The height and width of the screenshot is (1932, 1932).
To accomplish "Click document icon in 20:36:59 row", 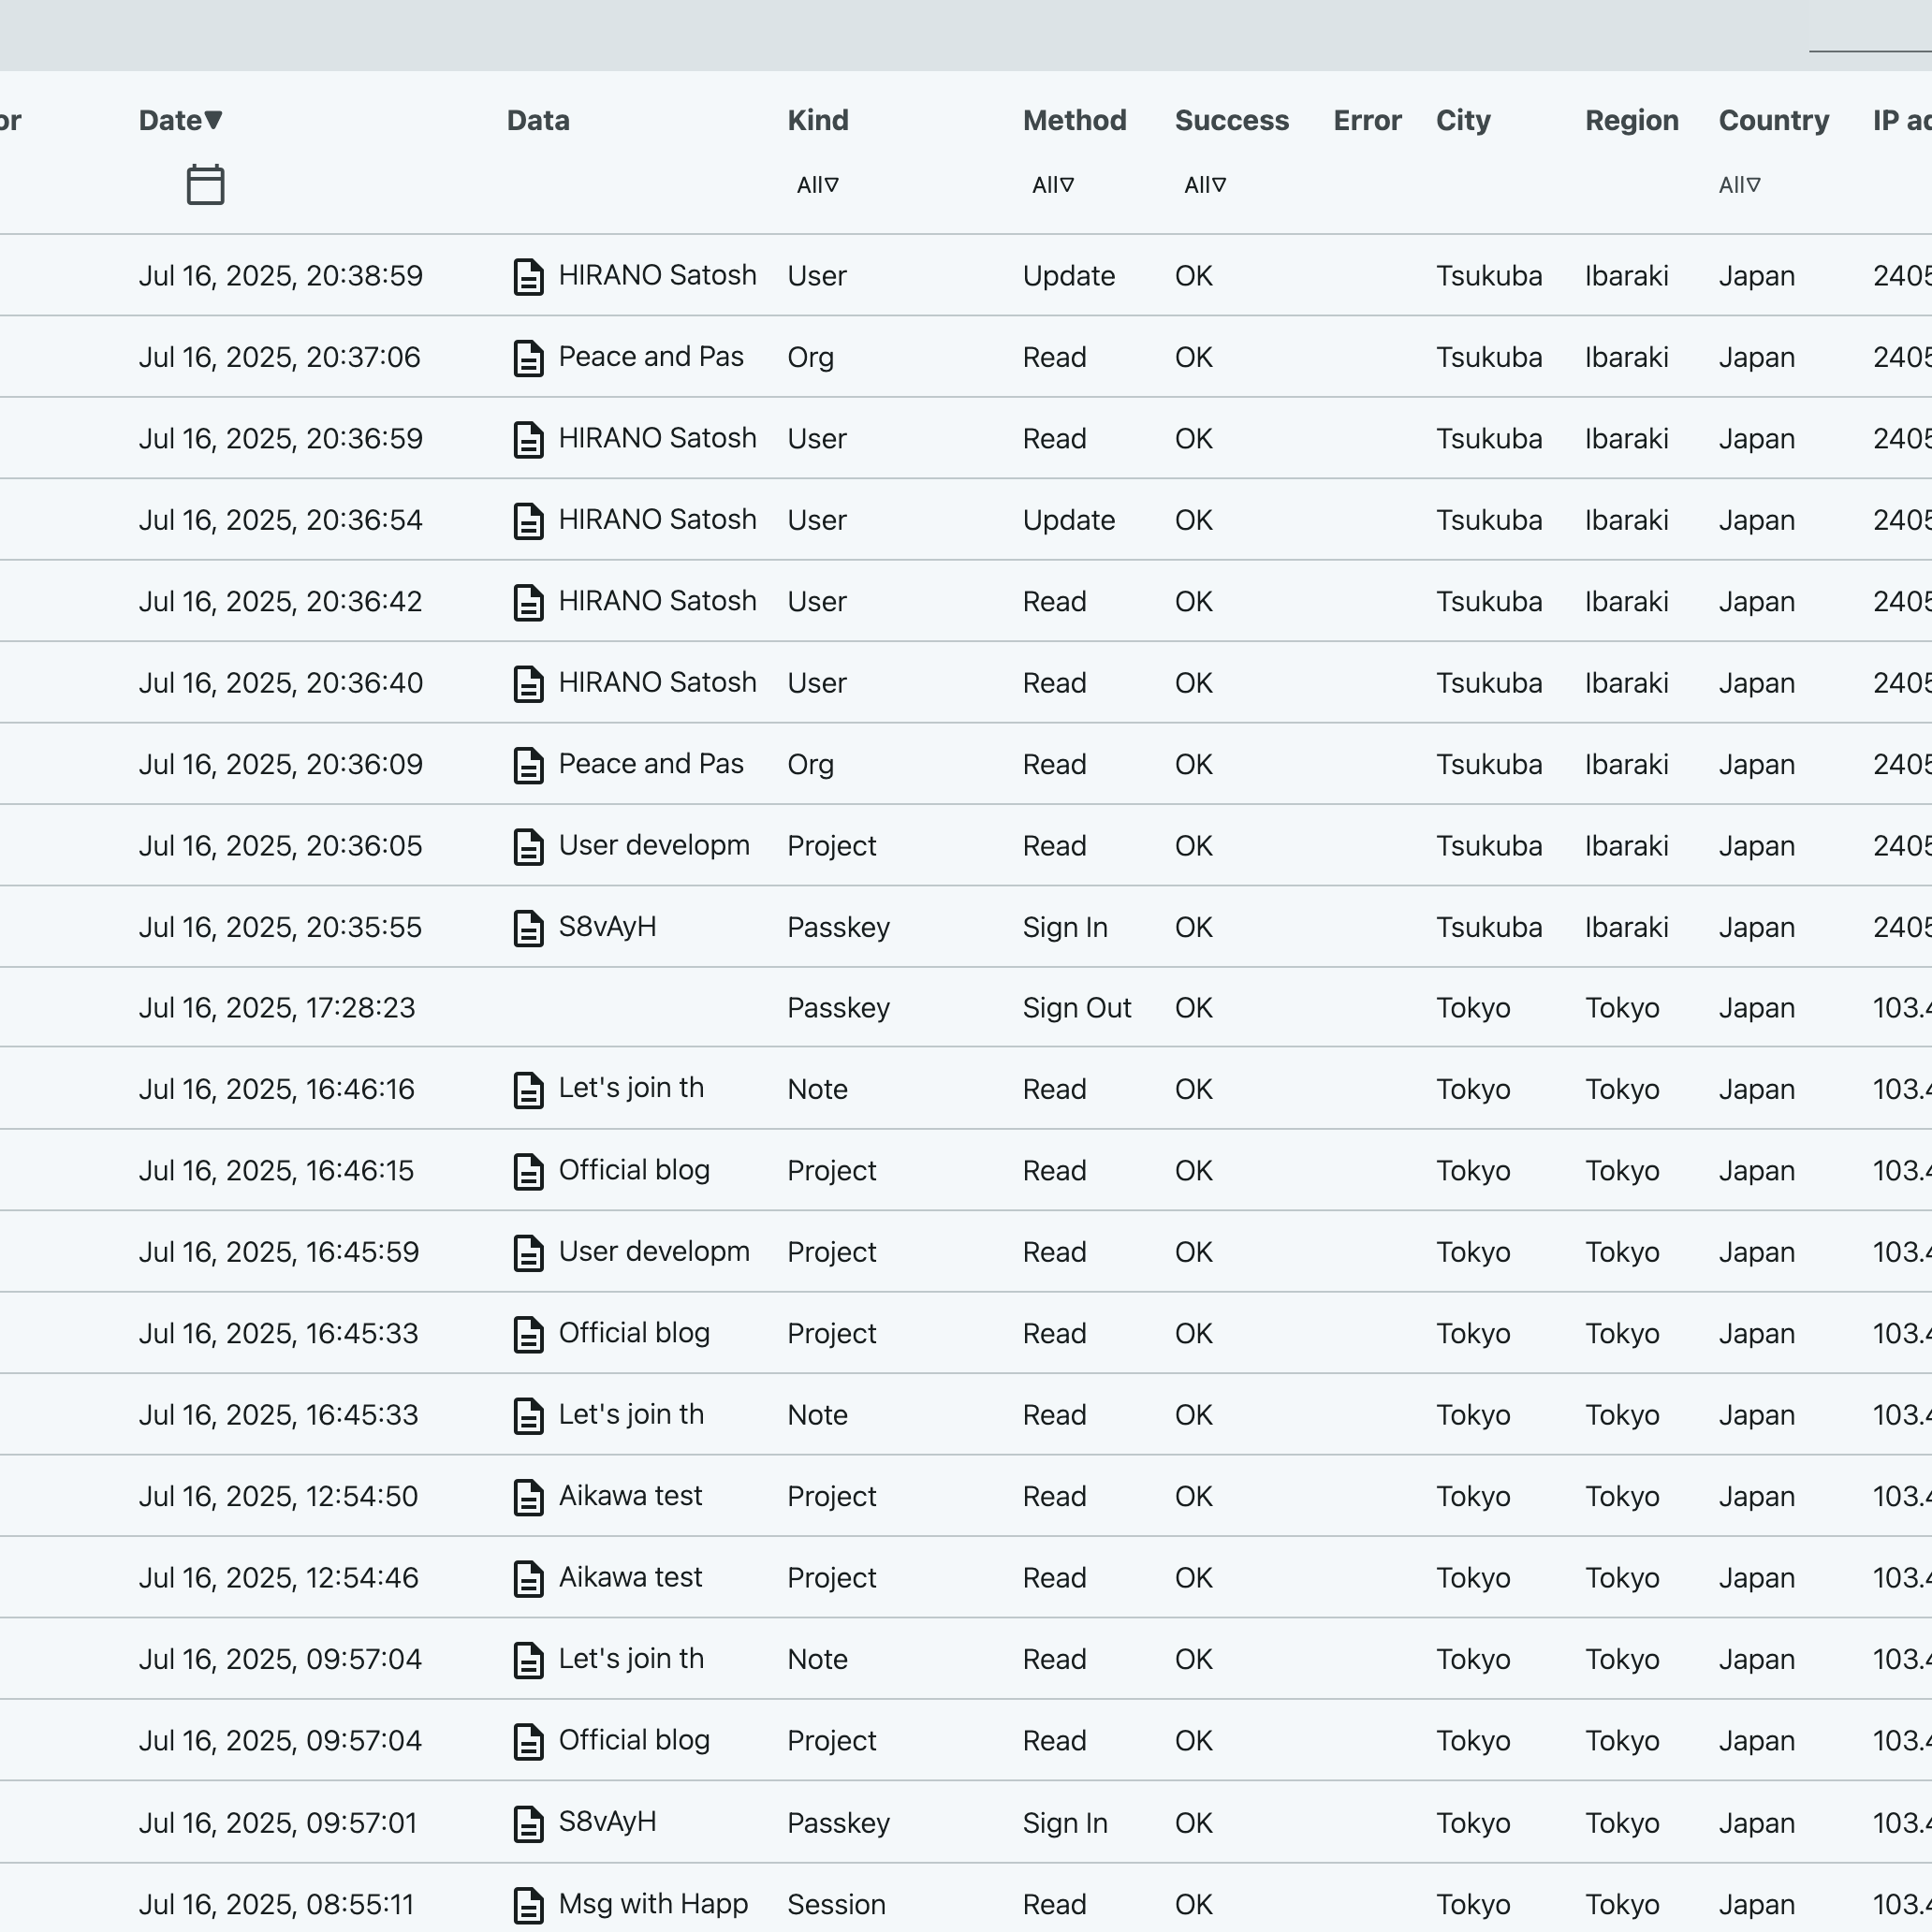I will [528, 439].
